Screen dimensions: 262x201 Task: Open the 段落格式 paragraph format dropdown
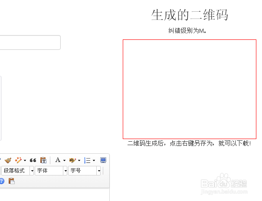[17, 171]
